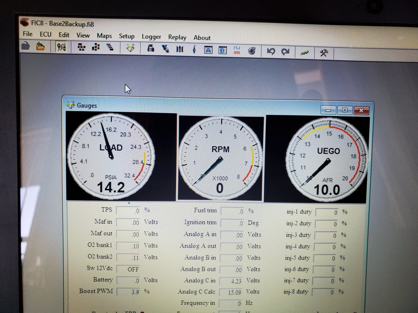418x313 pixels.
Task: Click the Boost PWM value field
Action: click(x=128, y=292)
